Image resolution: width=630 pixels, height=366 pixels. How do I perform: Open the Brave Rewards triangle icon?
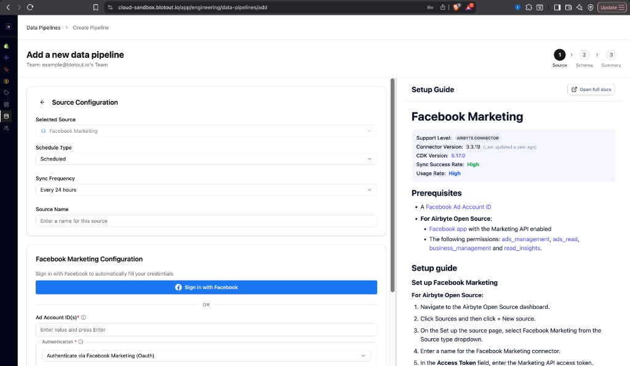coord(469,7)
